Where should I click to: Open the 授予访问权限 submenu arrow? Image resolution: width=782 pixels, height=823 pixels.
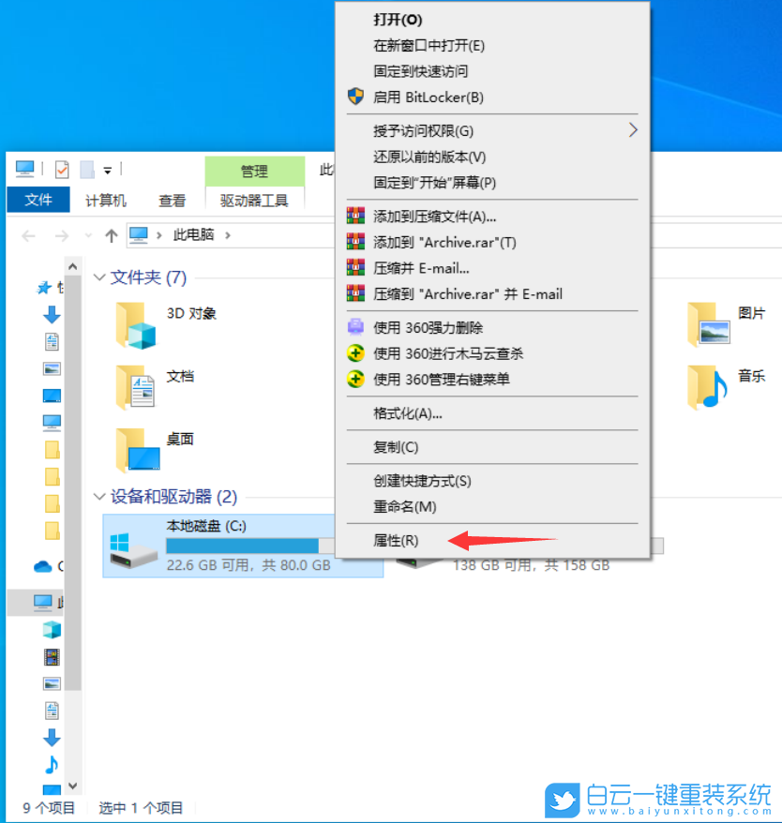tap(634, 131)
